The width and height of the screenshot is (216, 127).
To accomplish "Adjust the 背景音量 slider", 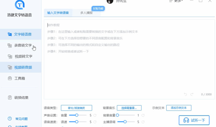I will [x=126, y=115].
